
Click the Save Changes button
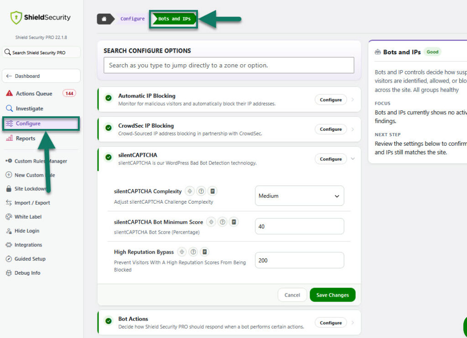coord(332,295)
